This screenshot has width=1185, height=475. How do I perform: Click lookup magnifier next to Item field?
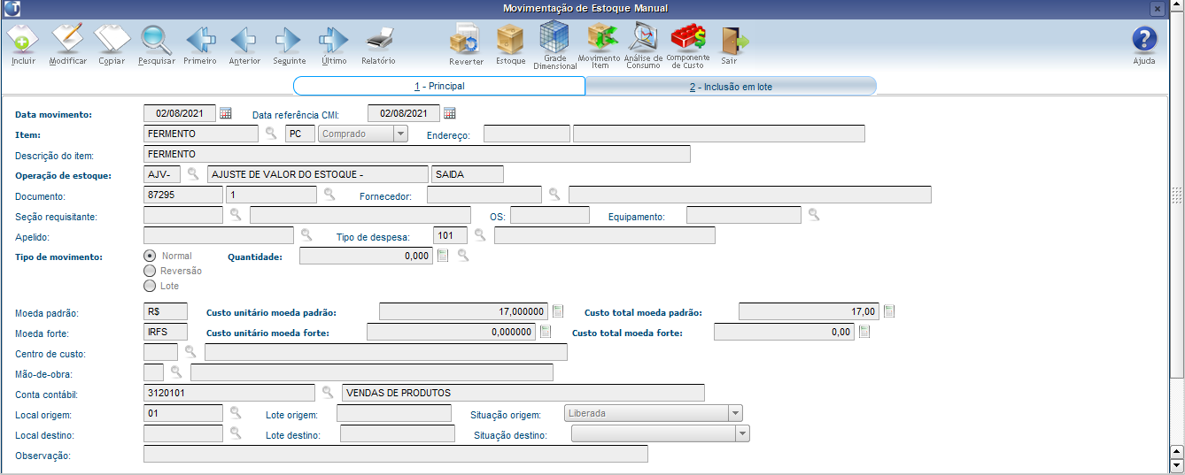tap(272, 134)
